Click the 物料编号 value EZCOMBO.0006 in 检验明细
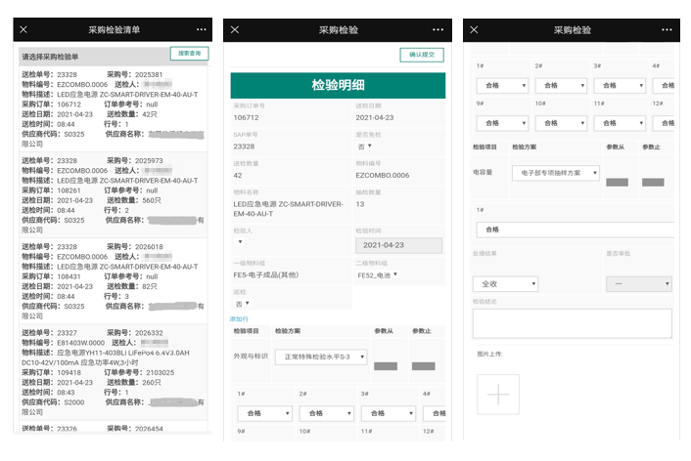Viewport: 691px width, 461px height. coord(383,175)
